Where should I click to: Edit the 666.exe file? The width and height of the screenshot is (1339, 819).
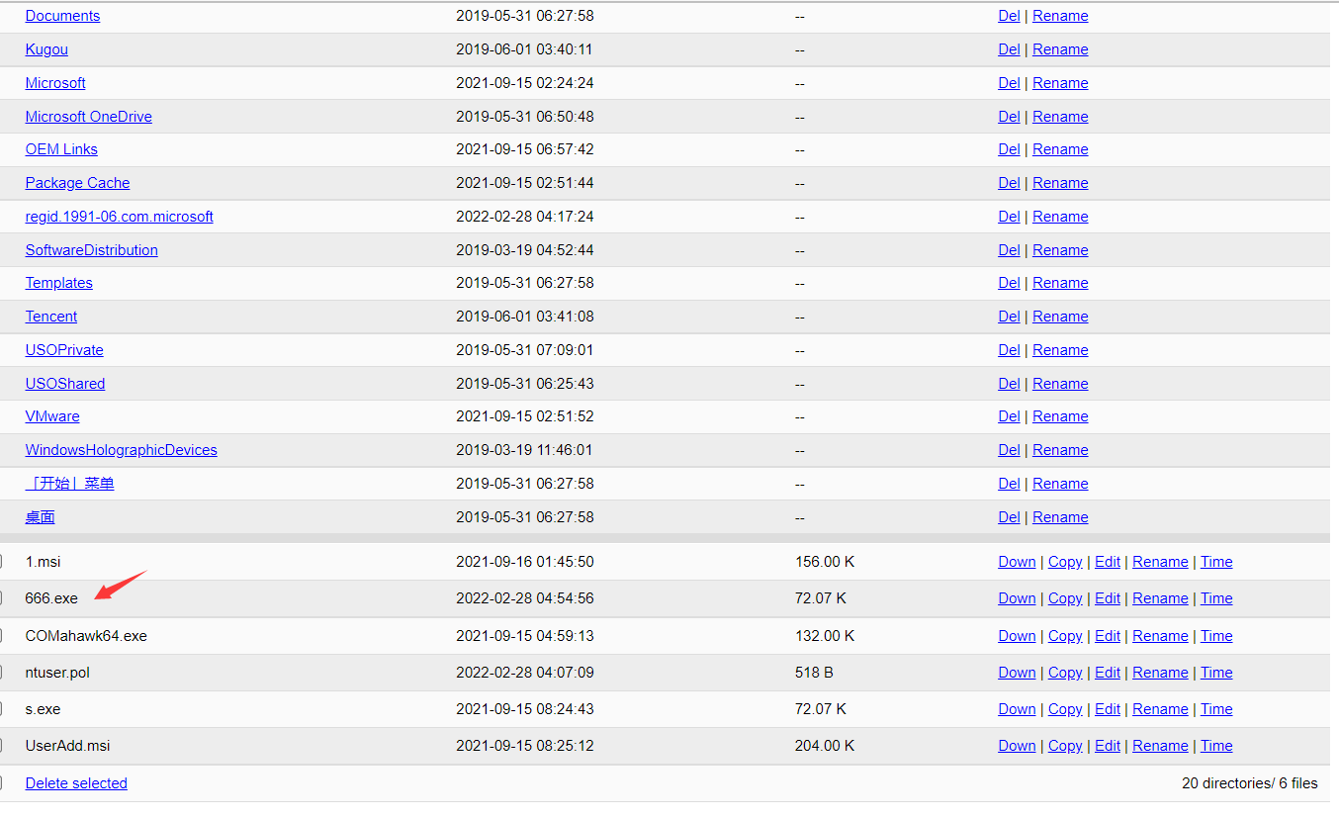tap(1108, 598)
